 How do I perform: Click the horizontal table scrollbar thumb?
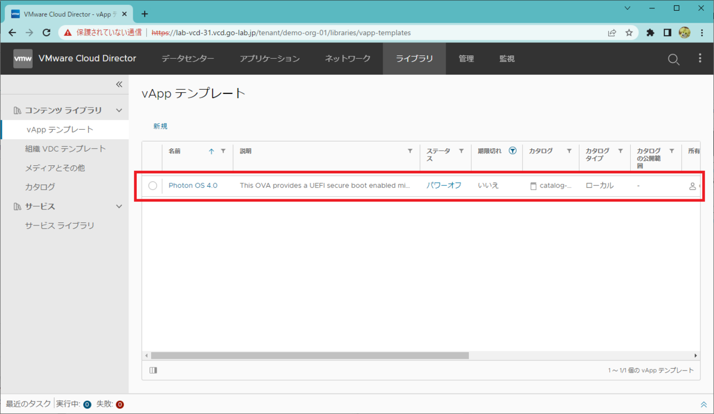pyautogui.click(x=309, y=356)
